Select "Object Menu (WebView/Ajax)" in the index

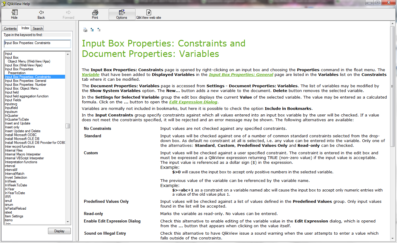[29, 61]
